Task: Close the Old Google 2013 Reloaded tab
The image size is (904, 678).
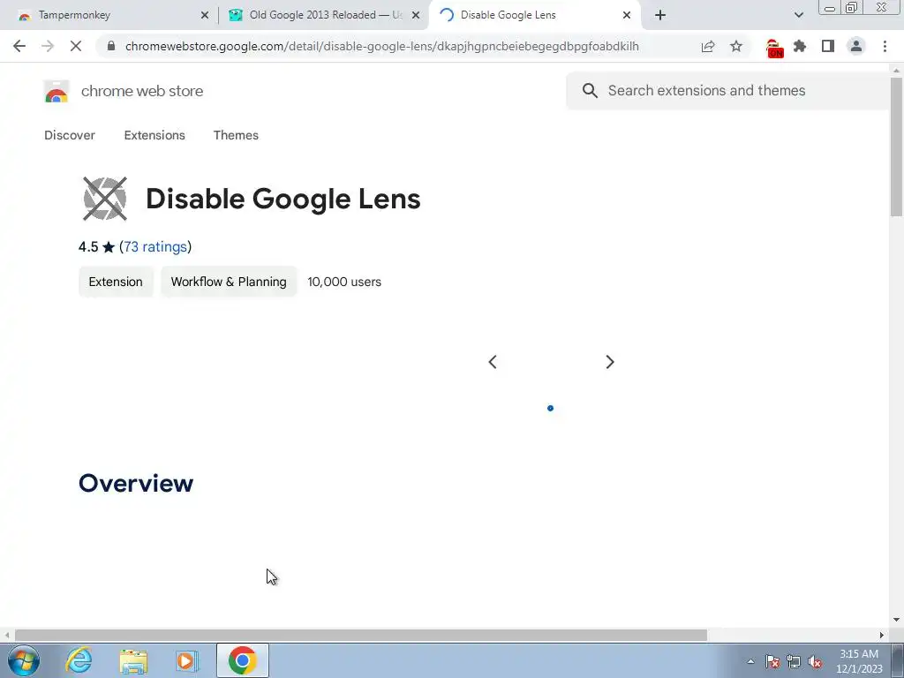Action: point(415,15)
